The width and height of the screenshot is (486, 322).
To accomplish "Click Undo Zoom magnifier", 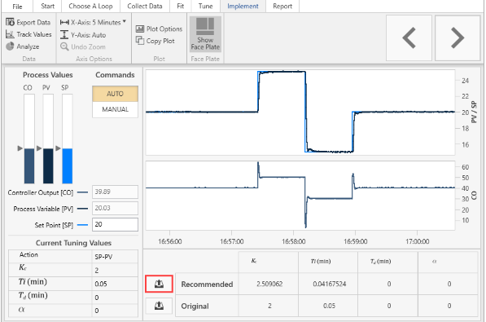I will (64, 46).
